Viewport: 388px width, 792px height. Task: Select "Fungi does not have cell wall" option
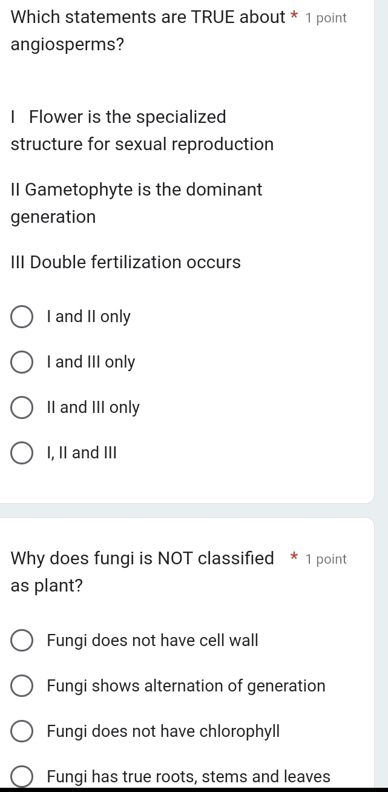(22, 640)
